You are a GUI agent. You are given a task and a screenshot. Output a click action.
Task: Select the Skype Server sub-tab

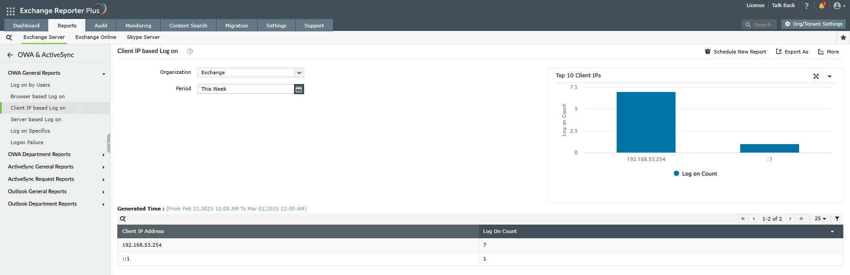[143, 37]
